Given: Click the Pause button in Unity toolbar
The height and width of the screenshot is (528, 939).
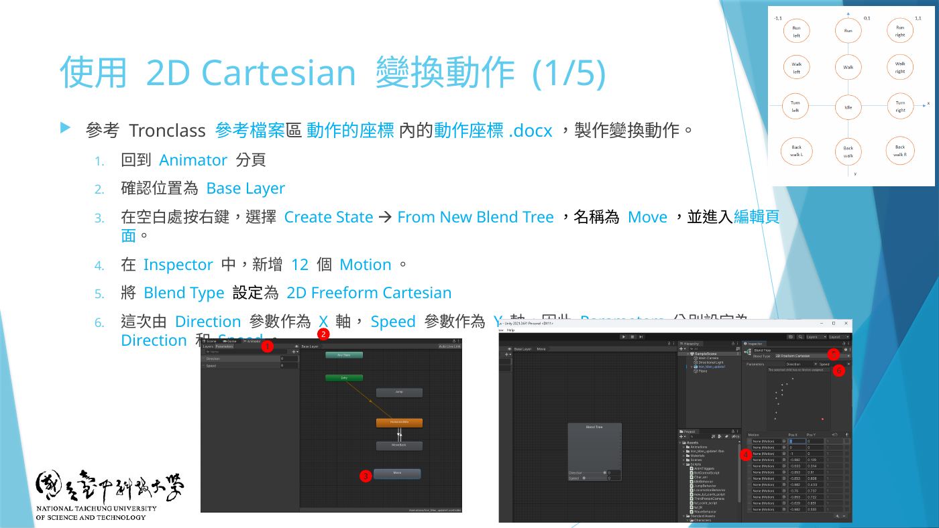Looking at the screenshot, I should pyautogui.click(x=632, y=337).
